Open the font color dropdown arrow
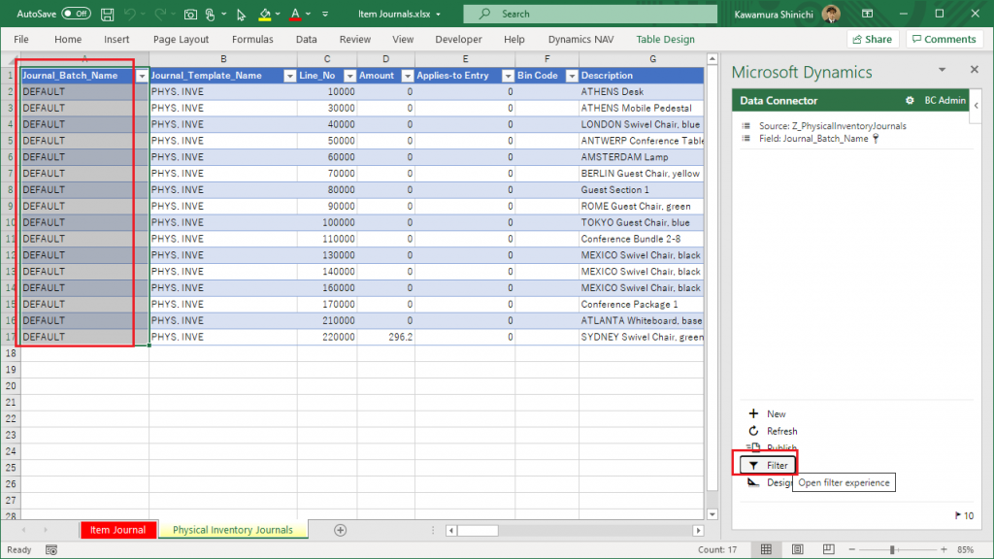This screenshot has height=559, width=994. 308,14
